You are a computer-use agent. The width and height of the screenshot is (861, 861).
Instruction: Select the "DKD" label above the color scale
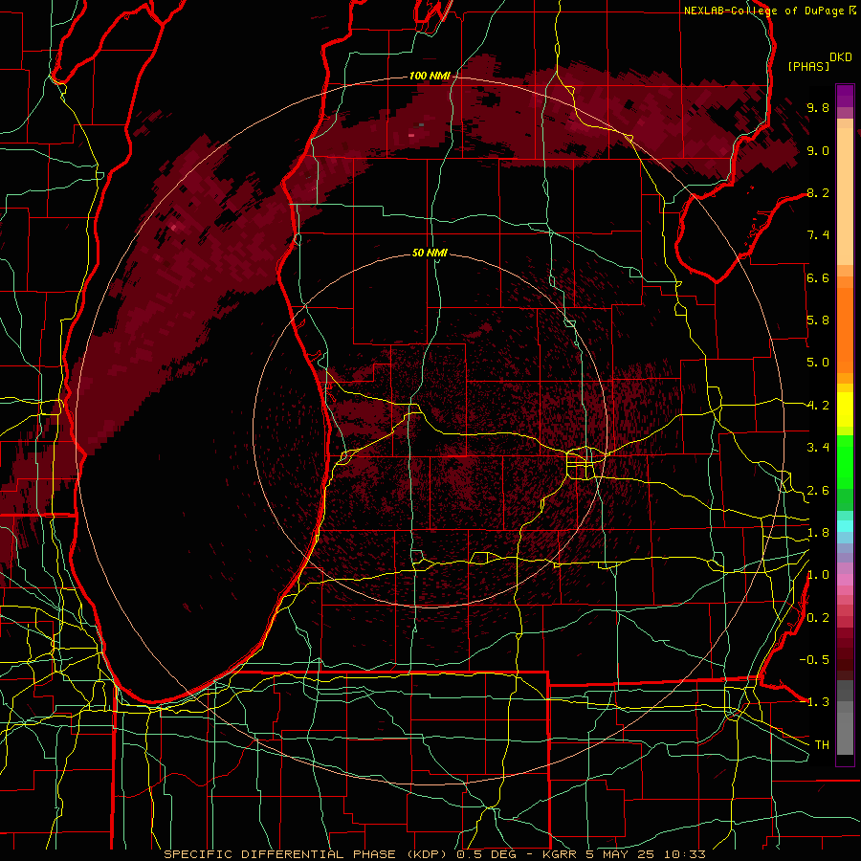tap(841, 57)
